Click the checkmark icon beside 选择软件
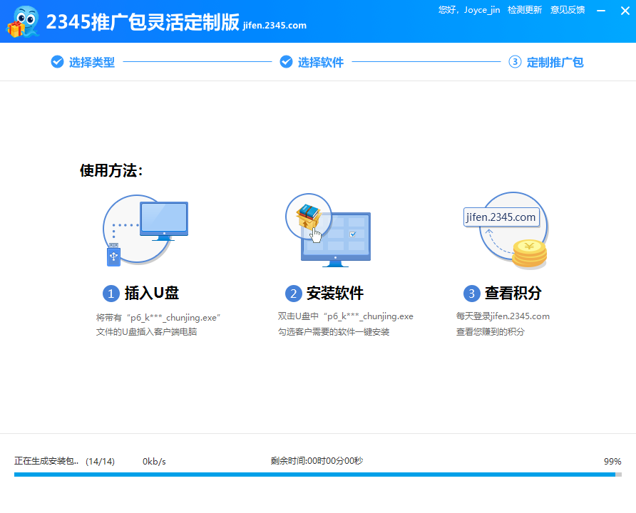This screenshot has width=636, height=513. [287, 62]
